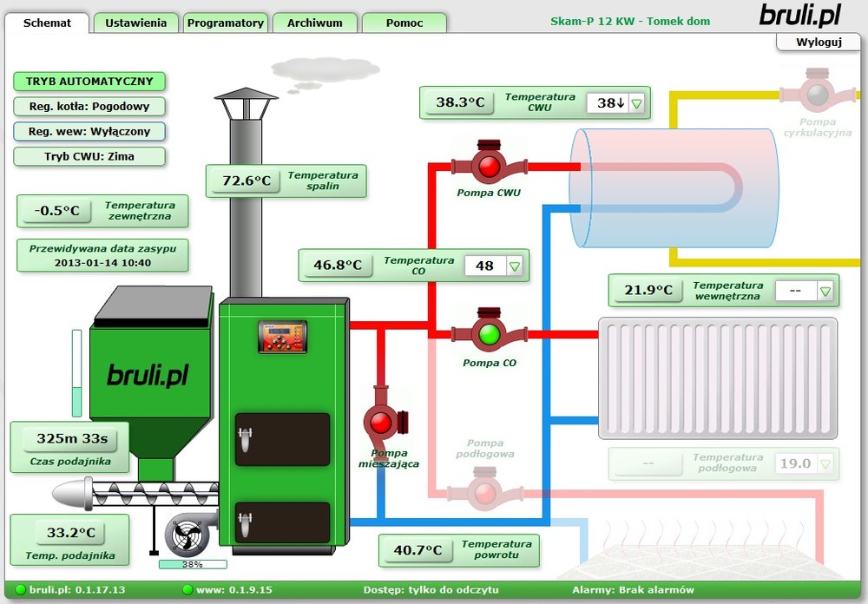
Task: Open the Archiwum tab
Action: [314, 23]
